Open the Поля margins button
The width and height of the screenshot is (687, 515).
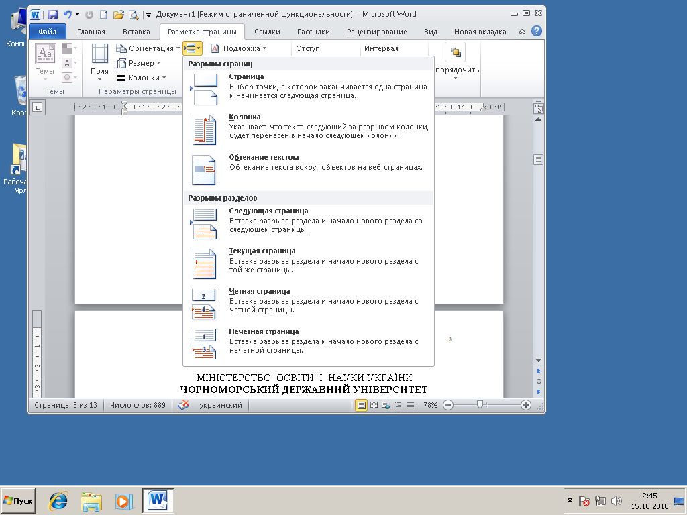(x=99, y=62)
